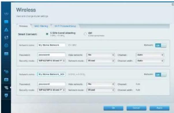The image size is (174, 113).
Task: Open External Storage icon in sidebar
Action: coord(6,54)
